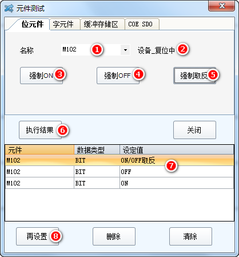Switch to the 字元件 tab

click(x=65, y=24)
